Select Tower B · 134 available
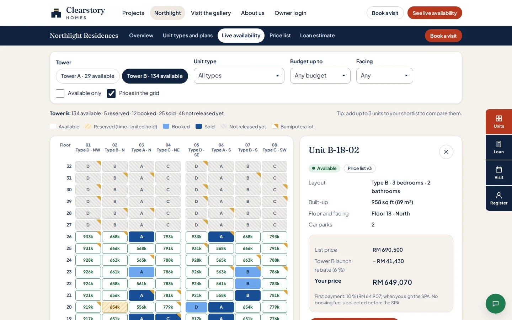The height and width of the screenshot is (320, 512). click(x=155, y=76)
